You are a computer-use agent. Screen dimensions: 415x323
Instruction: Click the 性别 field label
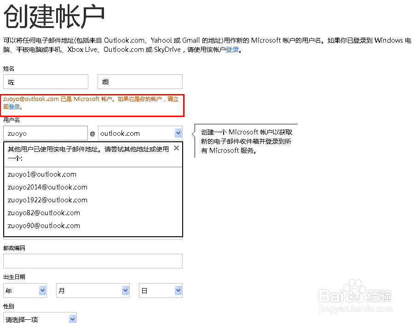coord(8,306)
